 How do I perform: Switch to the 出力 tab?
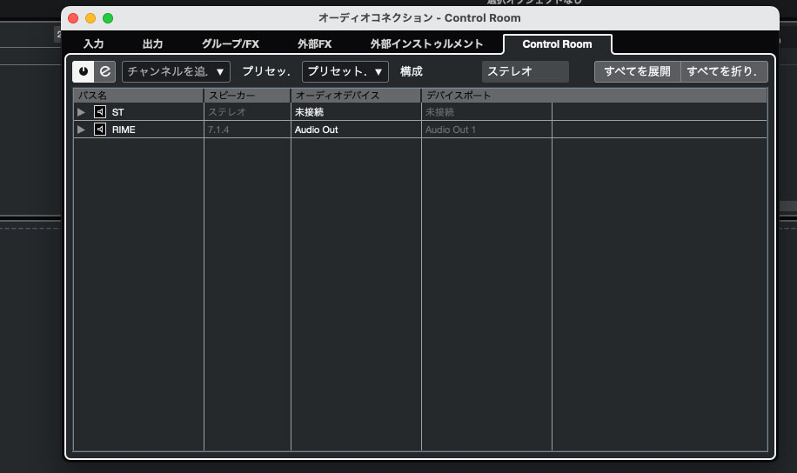point(152,44)
